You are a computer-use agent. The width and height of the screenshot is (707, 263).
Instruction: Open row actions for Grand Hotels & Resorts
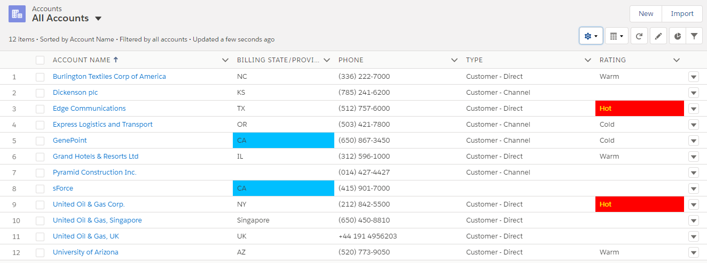(694, 157)
